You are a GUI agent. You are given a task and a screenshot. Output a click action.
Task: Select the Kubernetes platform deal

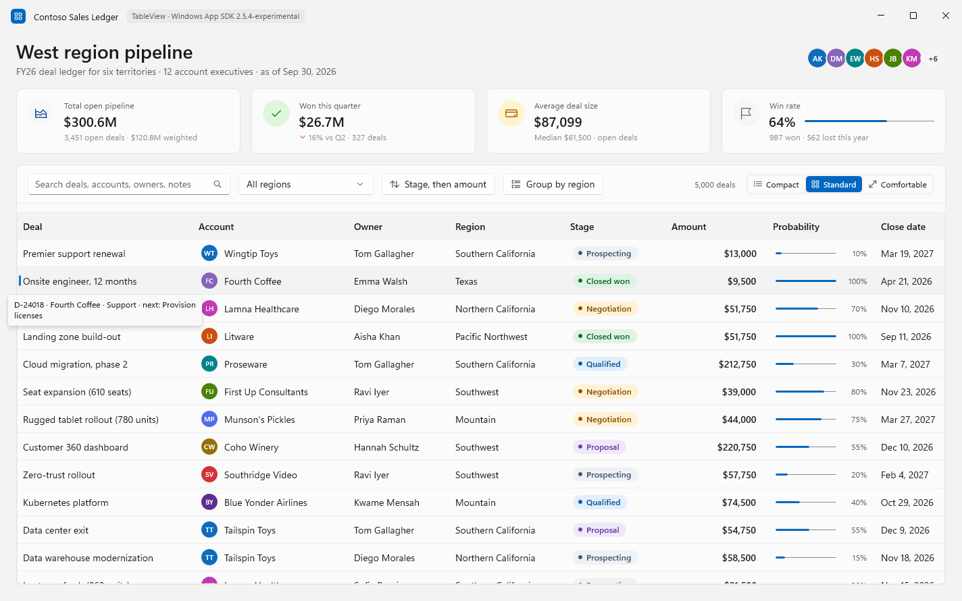click(66, 503)
